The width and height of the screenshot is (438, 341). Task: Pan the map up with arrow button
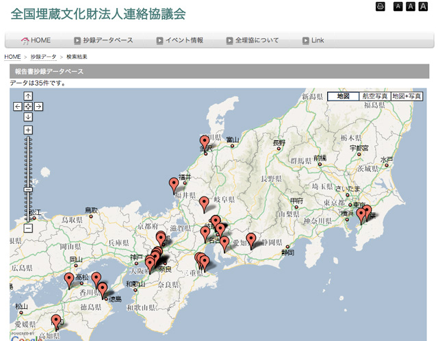point(28,96)
